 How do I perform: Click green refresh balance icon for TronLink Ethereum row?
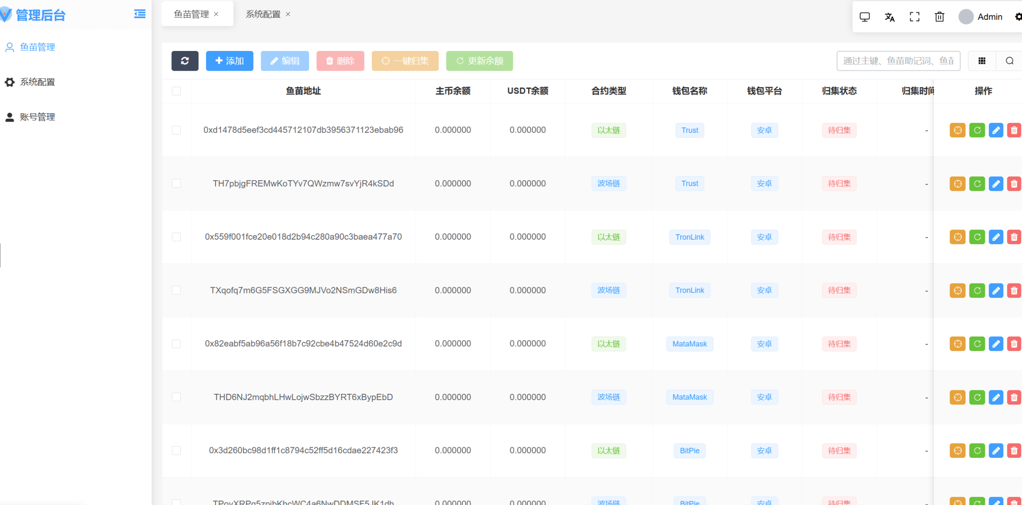[977, 237]
